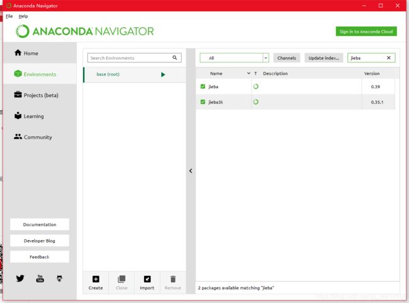409x303 pixels.
Task: Minimize the Anaconda Navigator window
Action: 364,6
